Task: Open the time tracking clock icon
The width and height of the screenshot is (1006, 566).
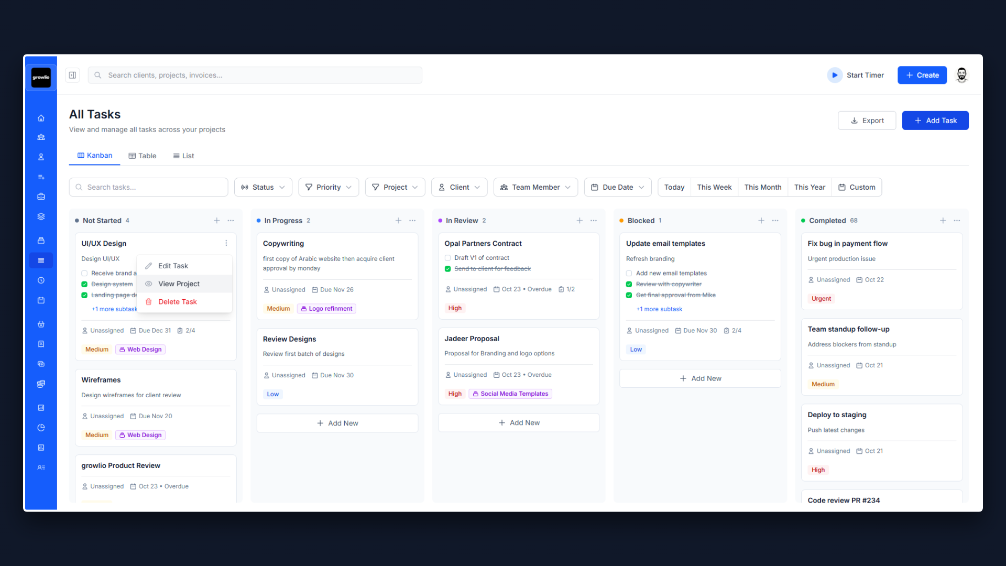Action: (x=41, y=280)
